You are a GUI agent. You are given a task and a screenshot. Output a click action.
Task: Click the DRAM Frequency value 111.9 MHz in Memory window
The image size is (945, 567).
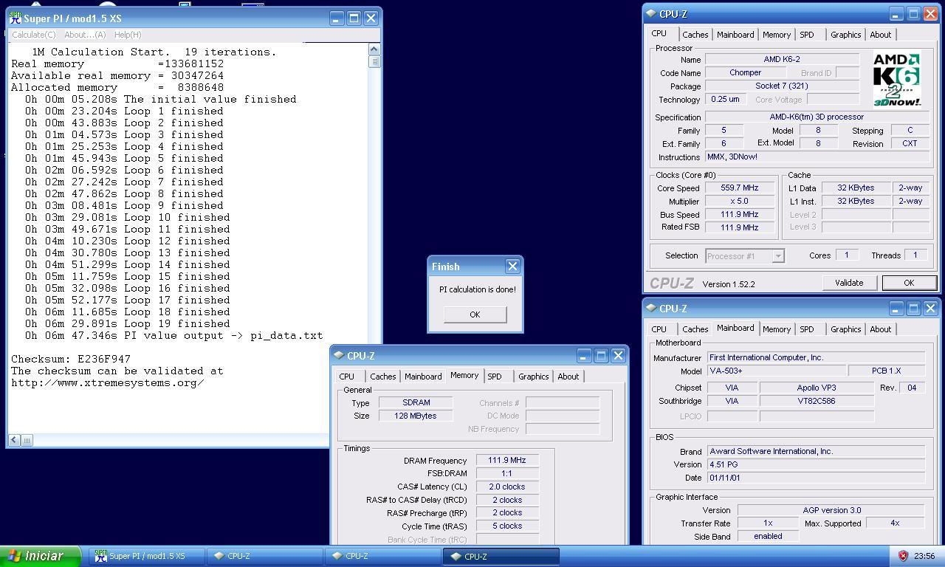(506, 461)
